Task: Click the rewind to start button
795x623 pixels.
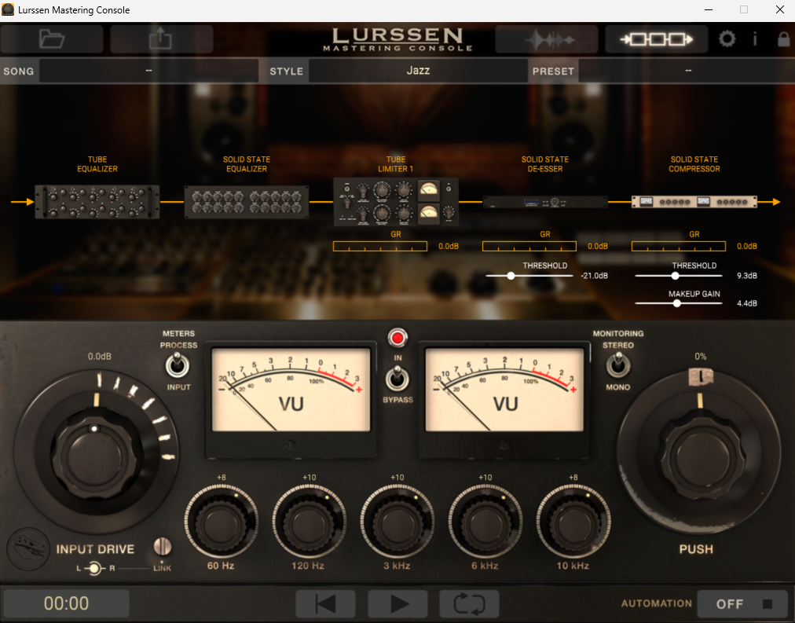Action: pyautogui.click(x=325, y=603)
